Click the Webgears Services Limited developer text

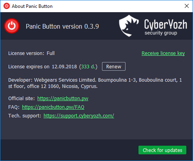(x=65, y=80)
